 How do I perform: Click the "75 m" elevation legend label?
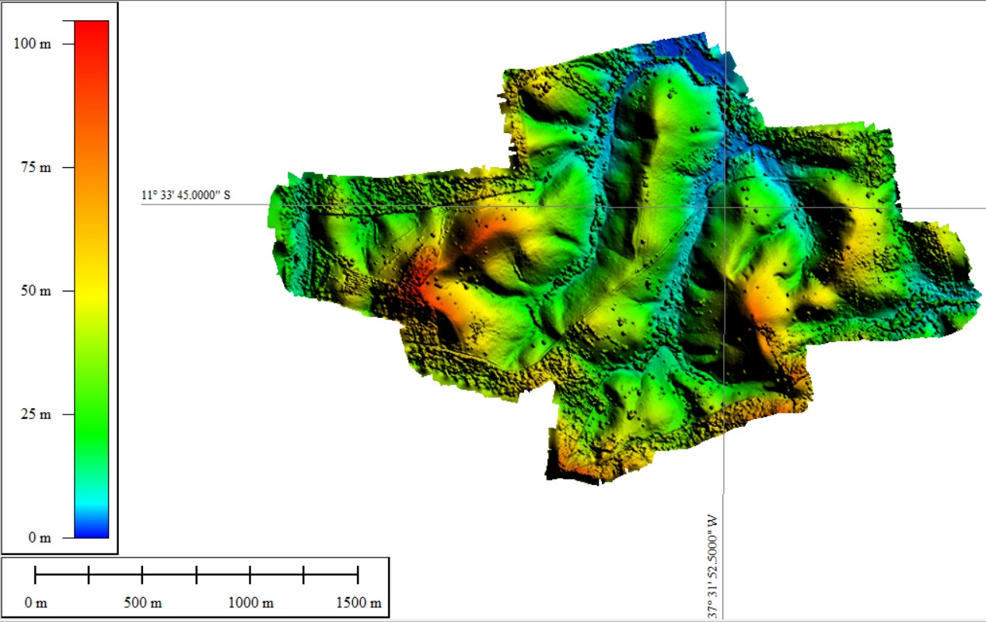click(36, 168)
